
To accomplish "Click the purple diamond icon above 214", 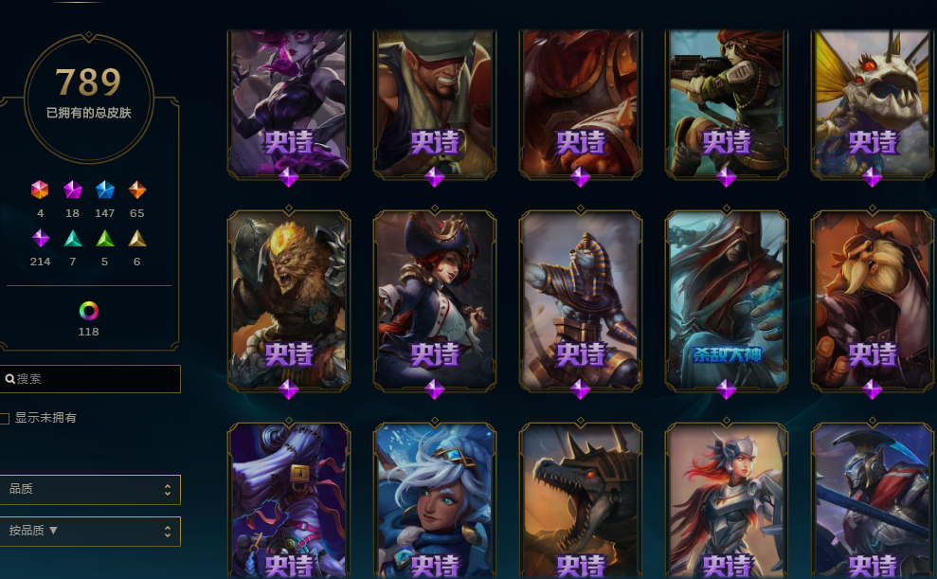I will pyautogui.click(x=40, y=239).
